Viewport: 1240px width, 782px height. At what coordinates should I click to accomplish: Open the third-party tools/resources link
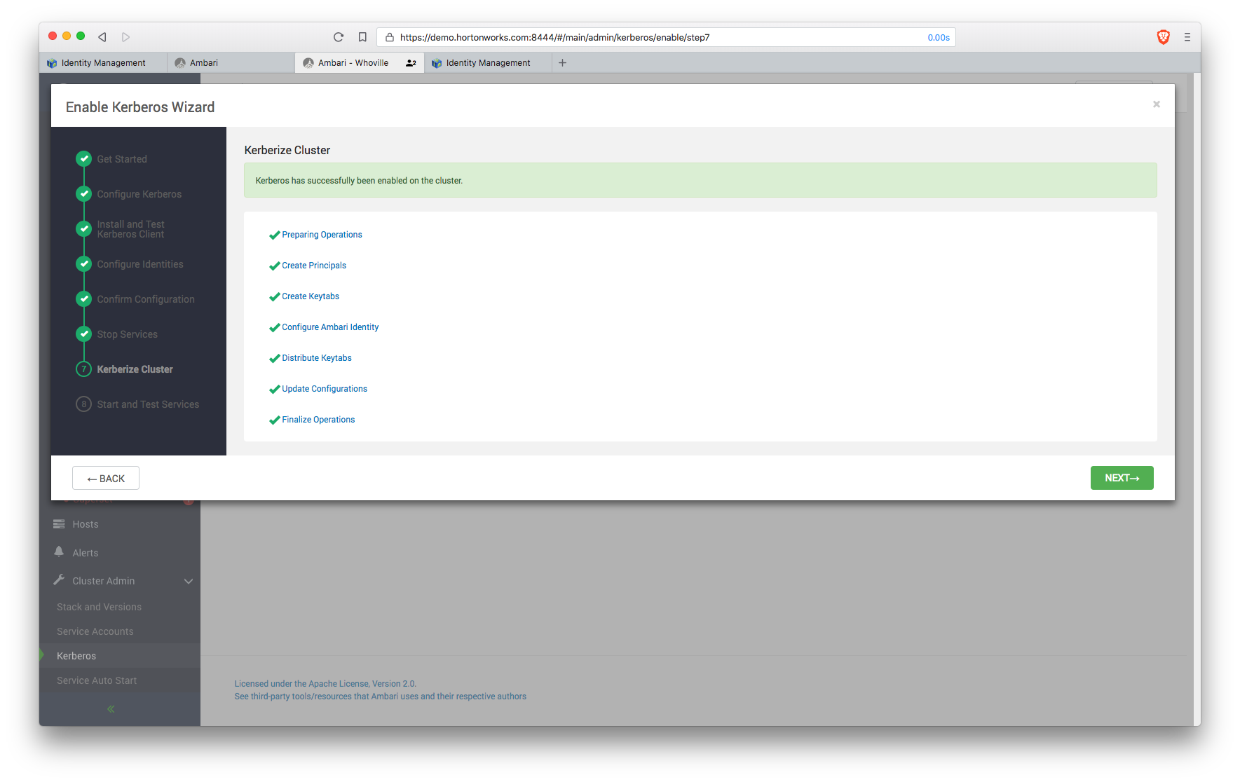[x=380, y=697]
